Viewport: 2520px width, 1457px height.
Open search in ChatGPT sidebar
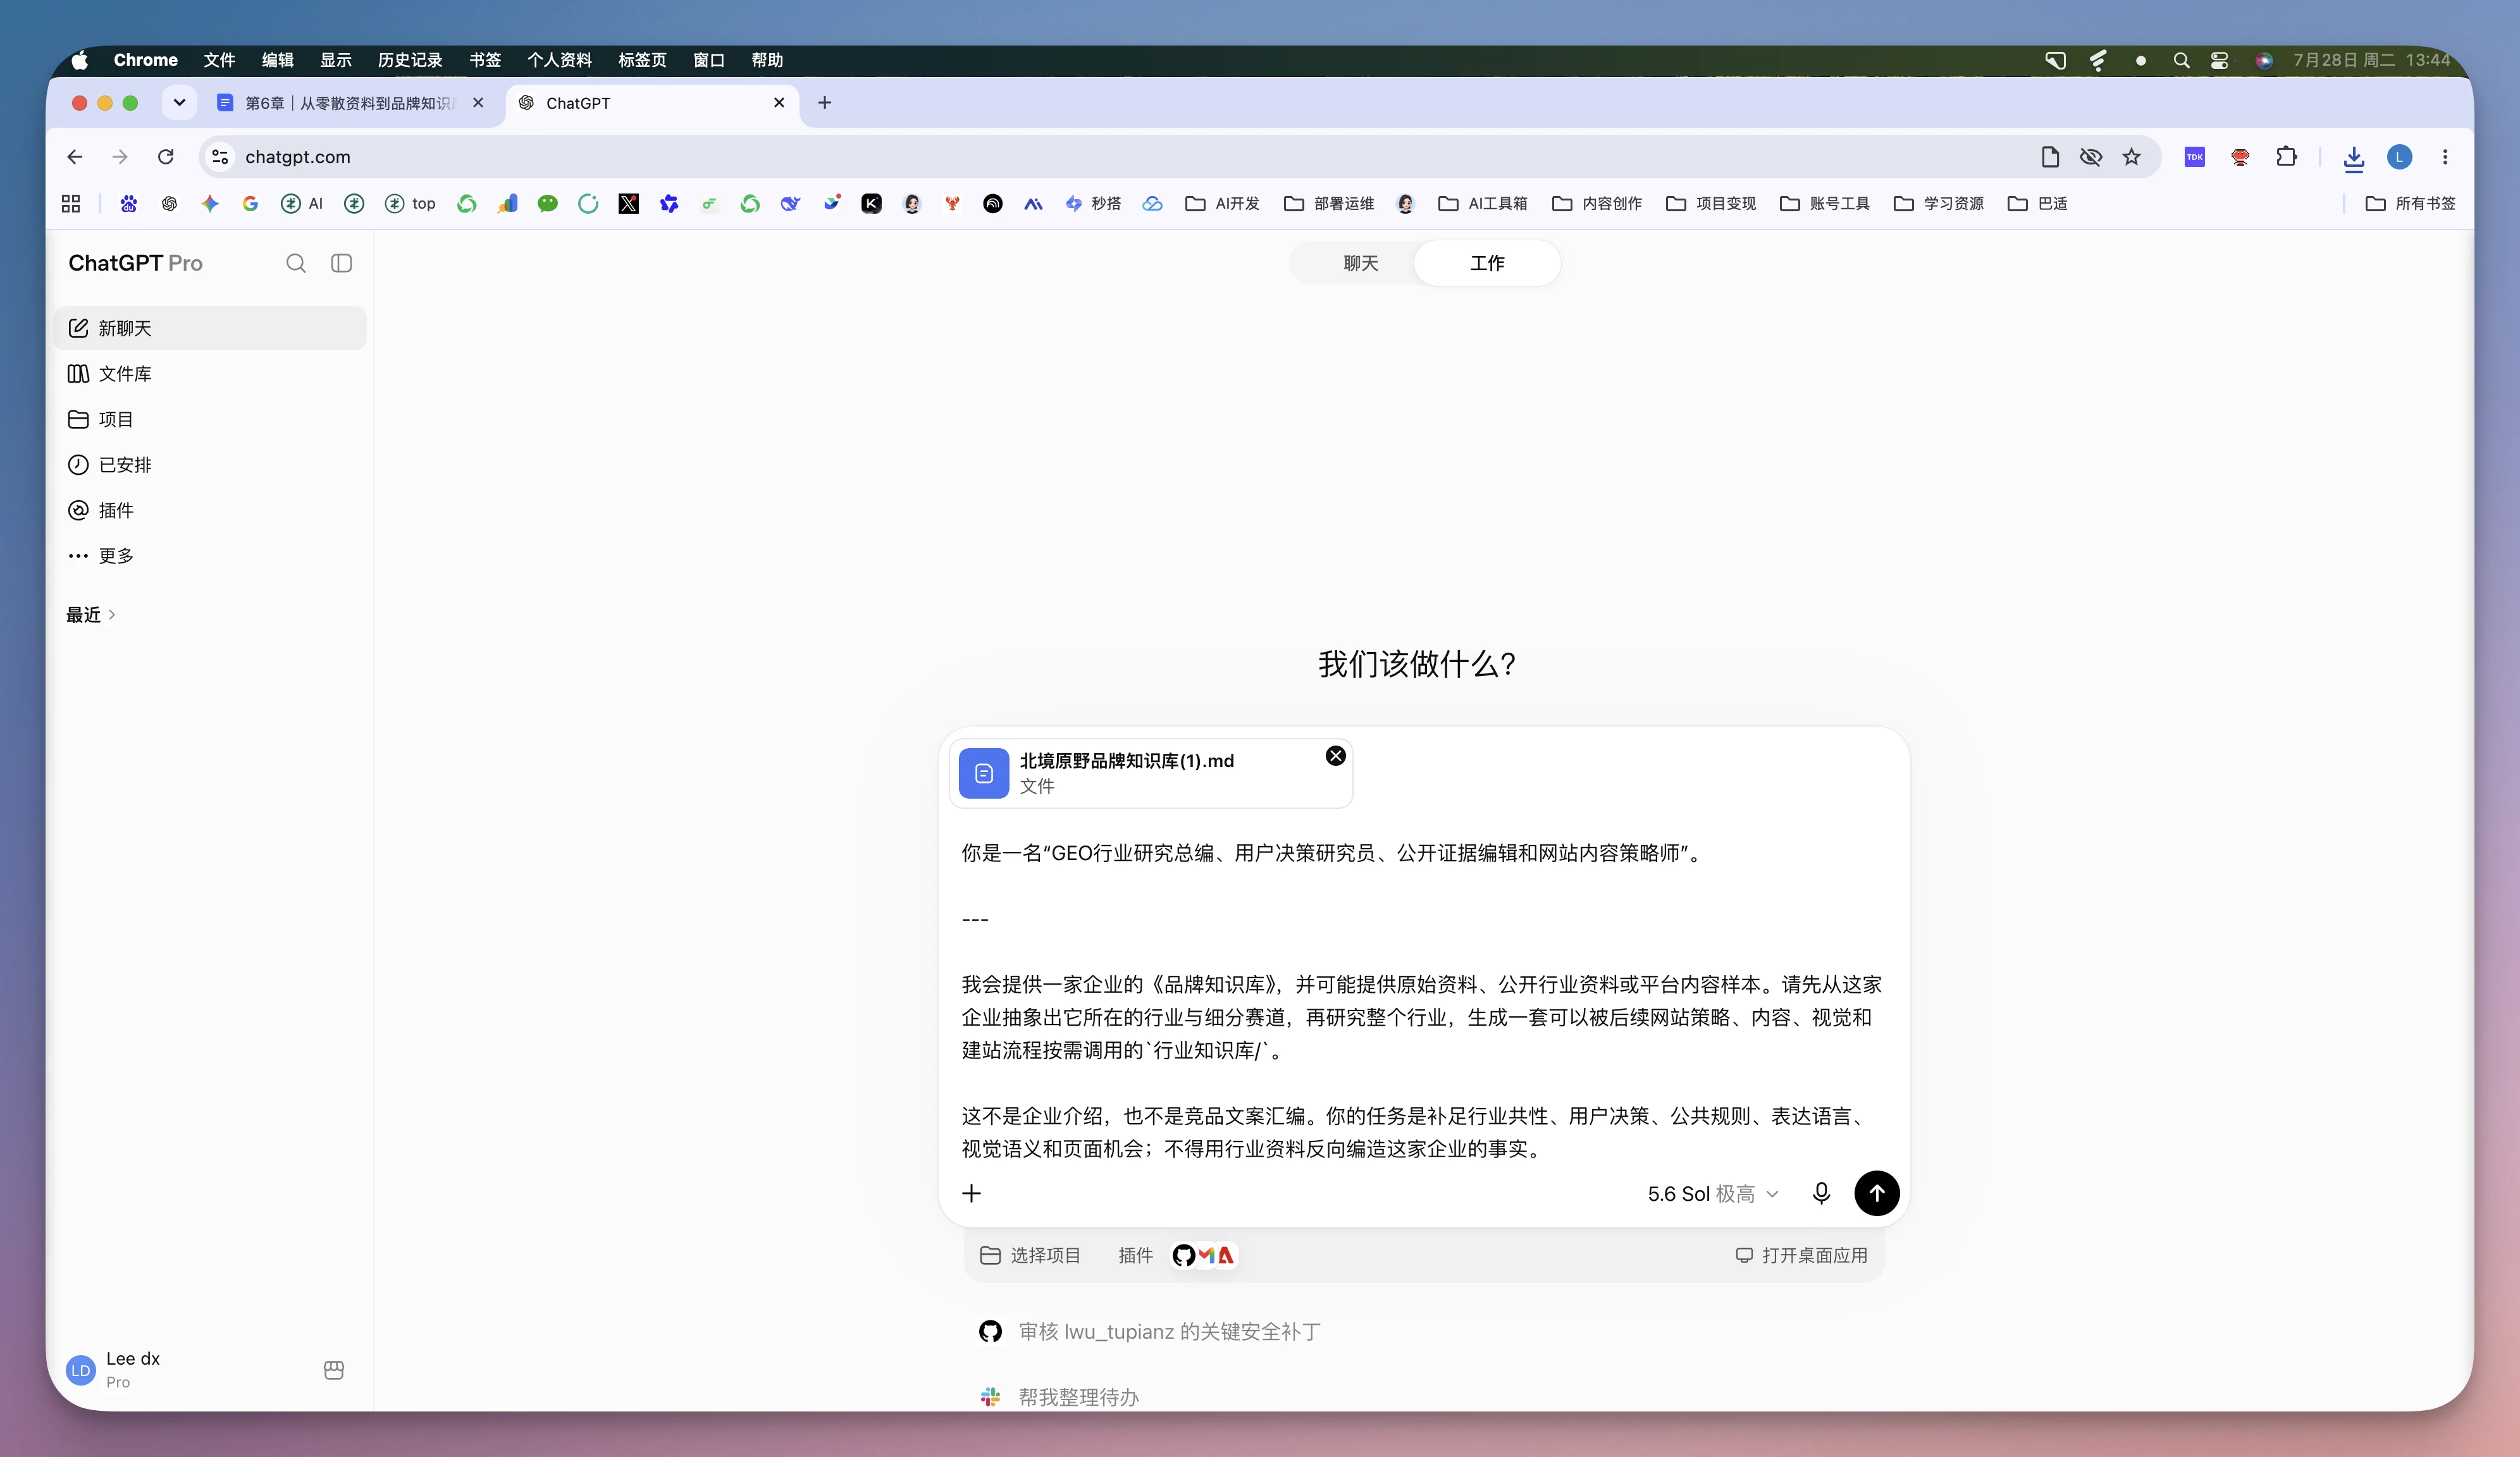(x=296, y=263)
